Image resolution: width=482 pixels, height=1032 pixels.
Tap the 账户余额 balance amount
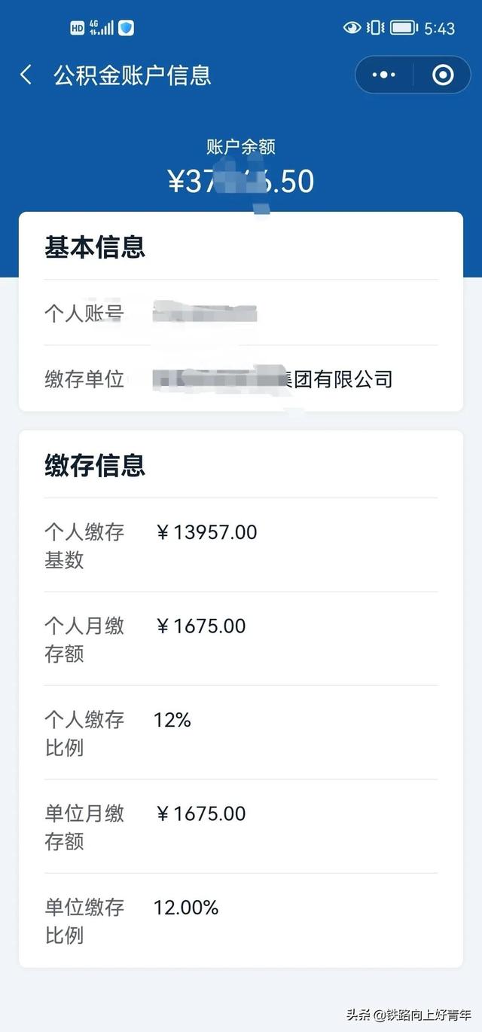pos(241,181)
